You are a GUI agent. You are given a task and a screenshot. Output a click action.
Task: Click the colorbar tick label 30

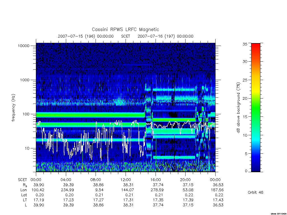coord(245,61)
